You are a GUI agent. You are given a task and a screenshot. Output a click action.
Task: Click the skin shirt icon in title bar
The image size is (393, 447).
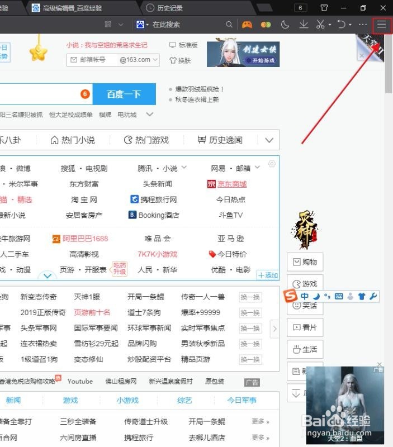pyautogui.click(x=324, y=8)
